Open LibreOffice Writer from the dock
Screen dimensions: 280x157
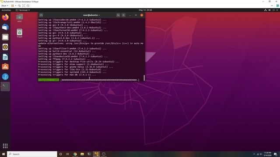[5, 57]
